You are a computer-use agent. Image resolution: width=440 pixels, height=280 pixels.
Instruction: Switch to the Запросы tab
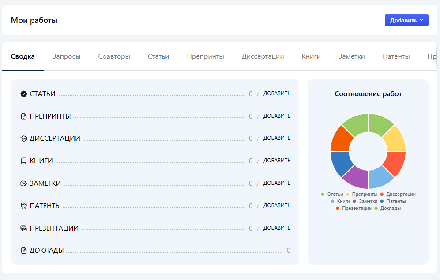tap(66, 56)
